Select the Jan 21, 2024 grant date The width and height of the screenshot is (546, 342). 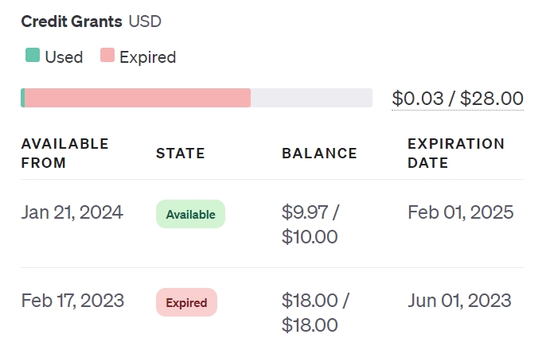tap(72, 212)
